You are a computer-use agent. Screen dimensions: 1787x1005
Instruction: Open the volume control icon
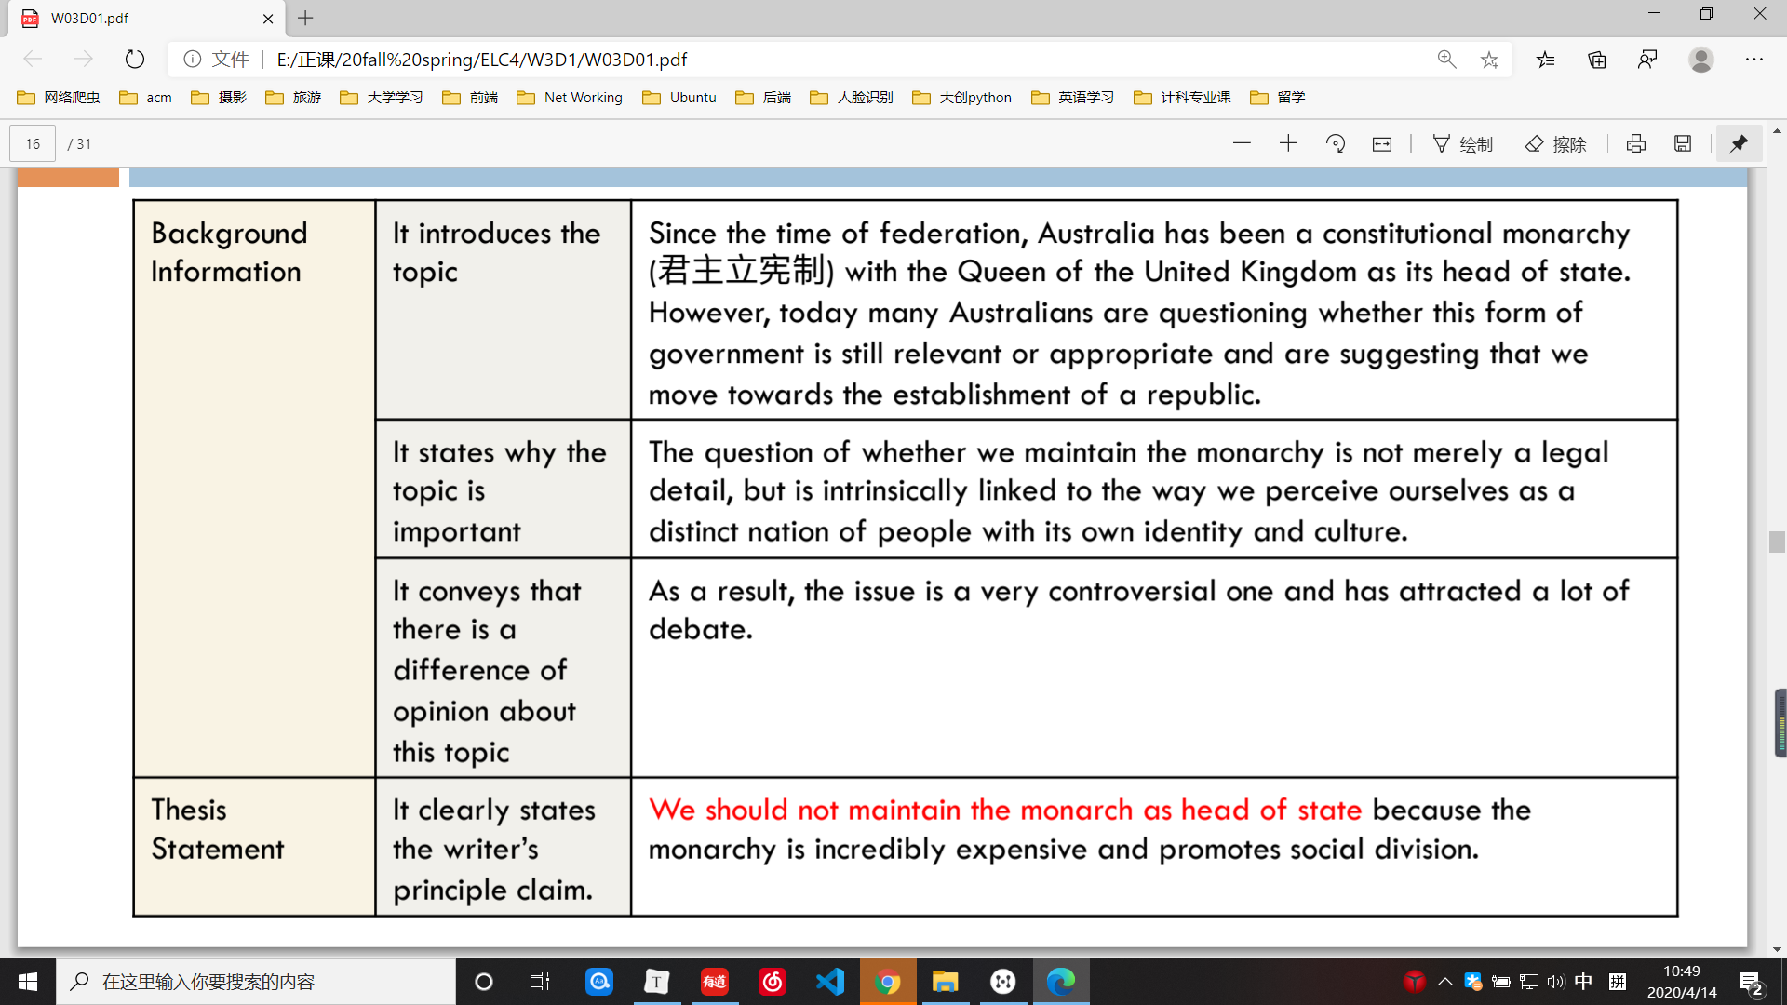pos(1556,982)
